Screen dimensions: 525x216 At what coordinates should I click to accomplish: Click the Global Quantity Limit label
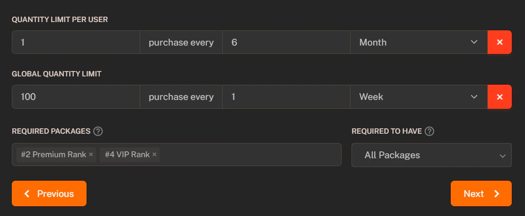(57, 74)
